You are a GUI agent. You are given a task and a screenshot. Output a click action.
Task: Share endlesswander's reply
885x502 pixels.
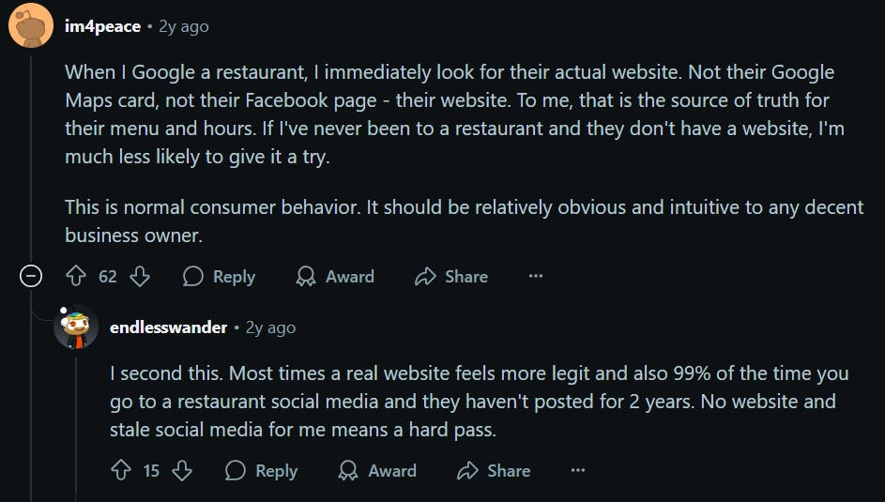(494, 470)
